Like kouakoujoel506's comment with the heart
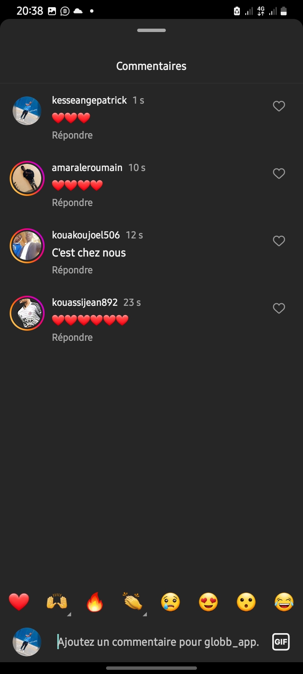The height and width of the screenshot is (674, 303). click(x=279, y=241)
